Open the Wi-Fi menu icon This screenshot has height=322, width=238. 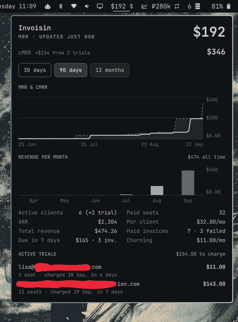point(74,6)
